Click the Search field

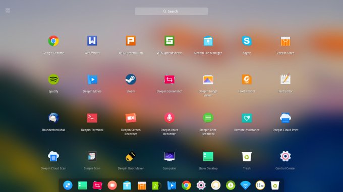(171, 12)
